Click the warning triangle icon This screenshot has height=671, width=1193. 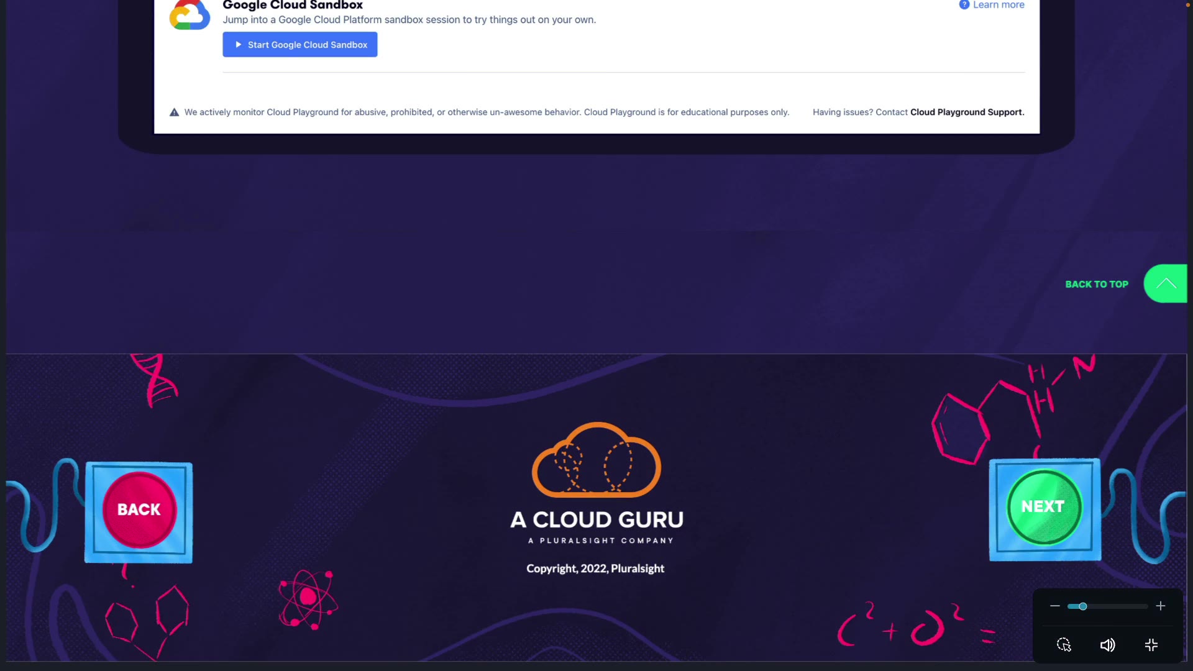174,112
